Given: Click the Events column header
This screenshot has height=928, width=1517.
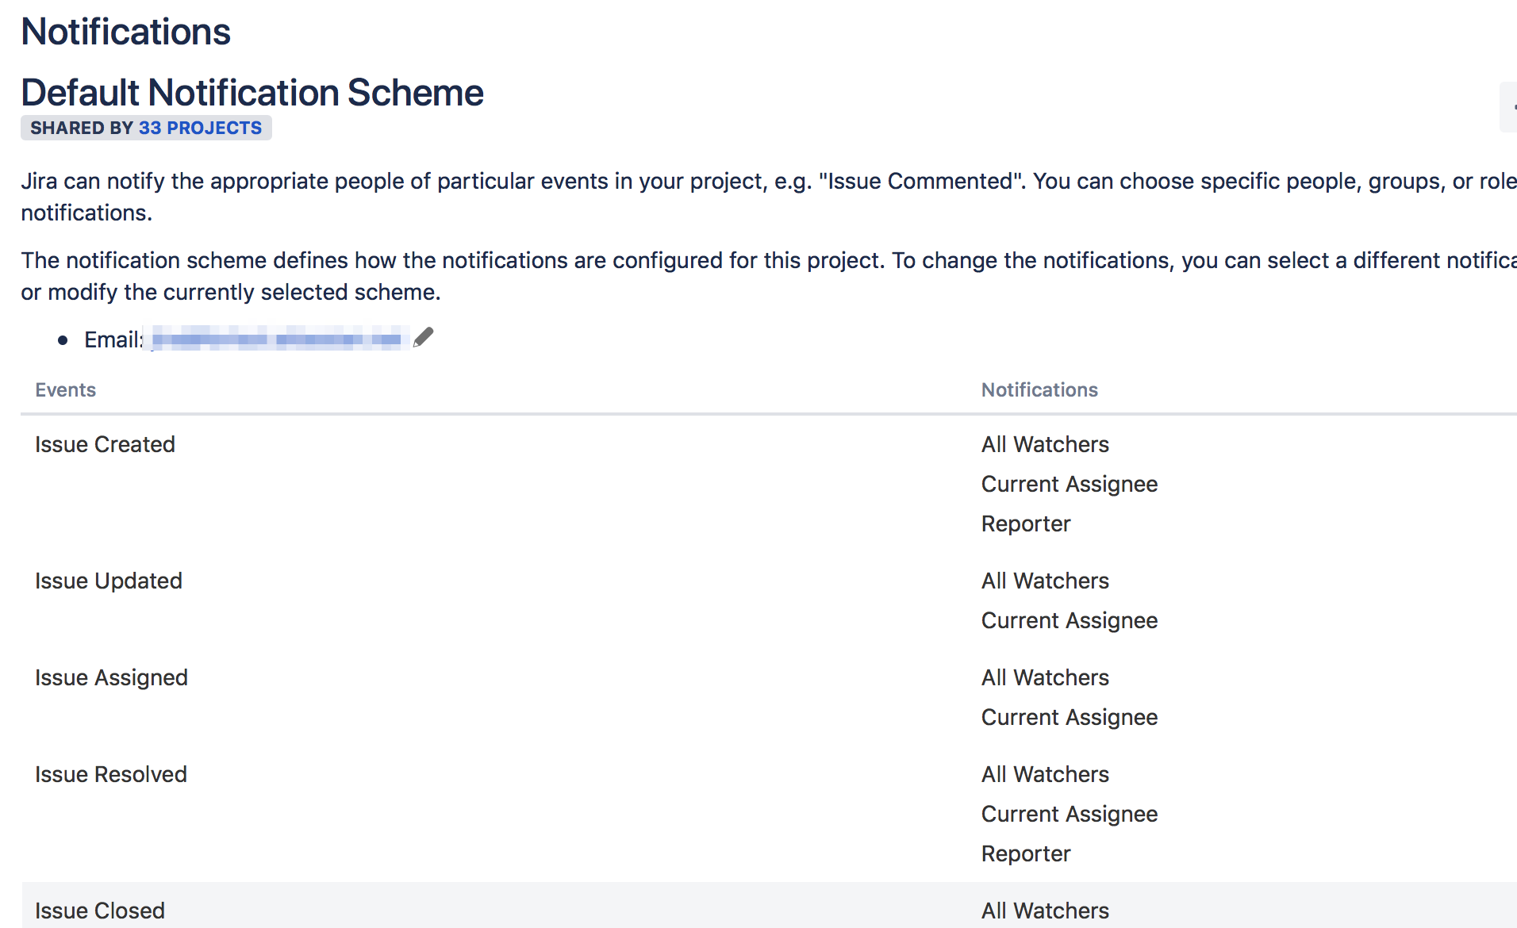Looking at the screenshot, I should click(x=66, y=389).
